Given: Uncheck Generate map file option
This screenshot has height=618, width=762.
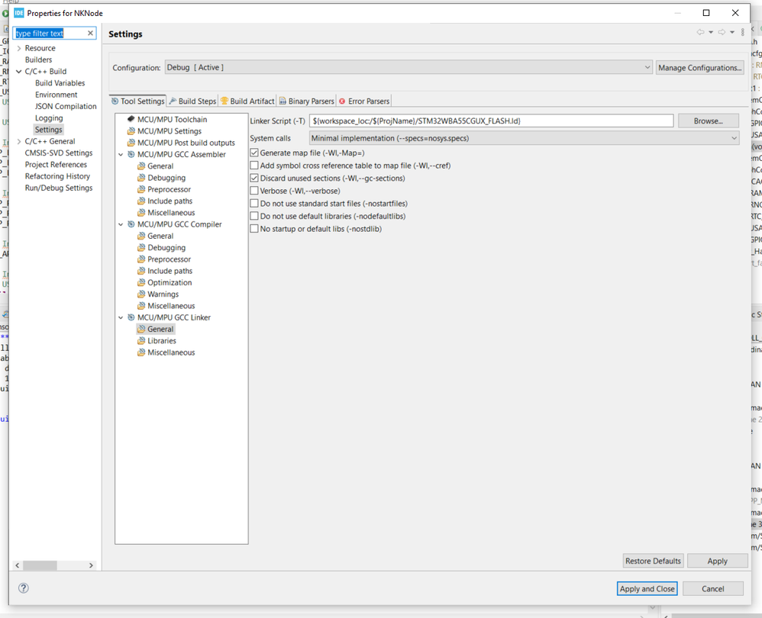Looking at the screenshot, I should tap(254, 153).
